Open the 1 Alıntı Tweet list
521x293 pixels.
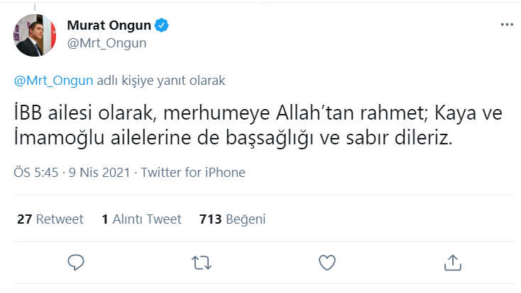141,219
